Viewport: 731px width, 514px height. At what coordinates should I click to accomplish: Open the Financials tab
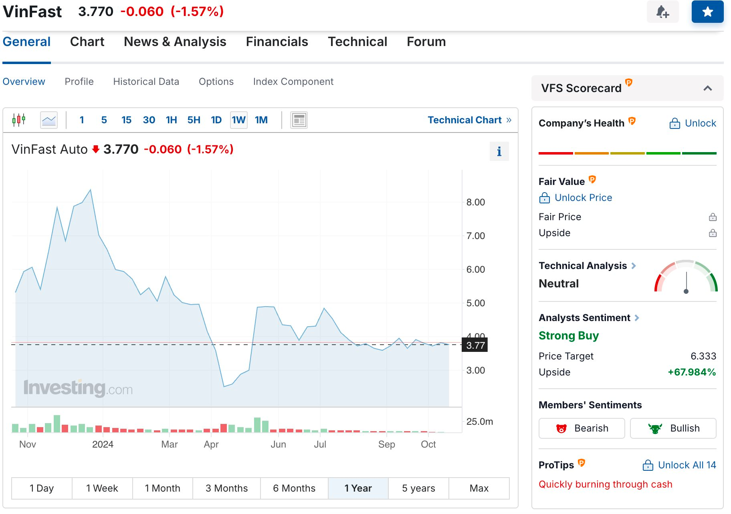277,42
